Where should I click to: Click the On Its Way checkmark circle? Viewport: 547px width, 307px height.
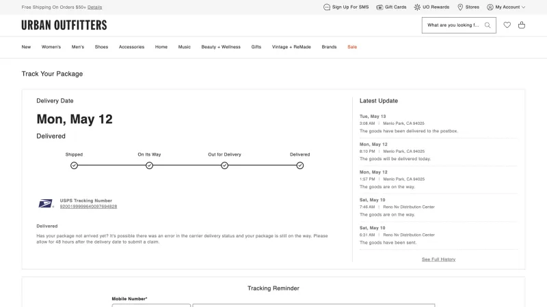point(149,165)
